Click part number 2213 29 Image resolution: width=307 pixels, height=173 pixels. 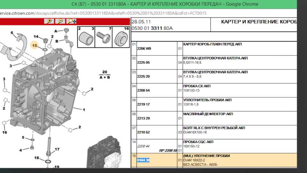pos(143,118)
